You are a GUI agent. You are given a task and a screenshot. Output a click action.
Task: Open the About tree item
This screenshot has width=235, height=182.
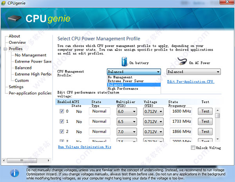pyautogui.click(x=14, y=36)
